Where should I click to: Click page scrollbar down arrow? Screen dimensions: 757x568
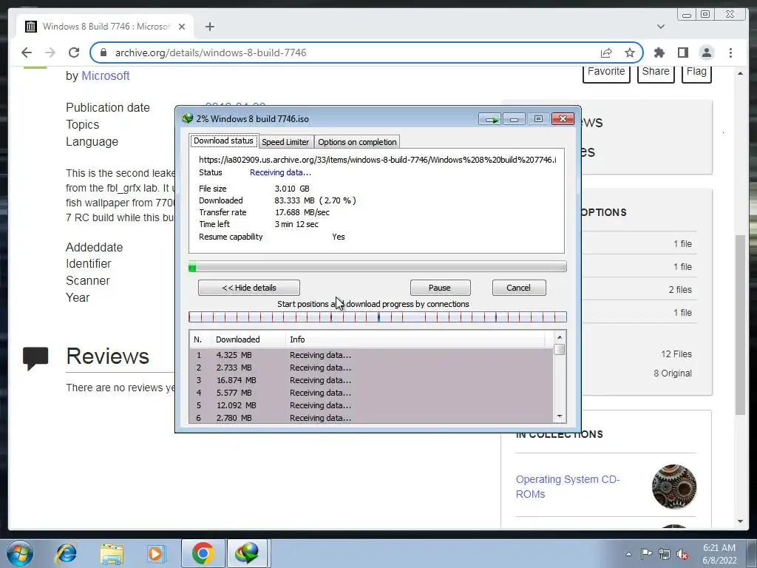[740, 521]
